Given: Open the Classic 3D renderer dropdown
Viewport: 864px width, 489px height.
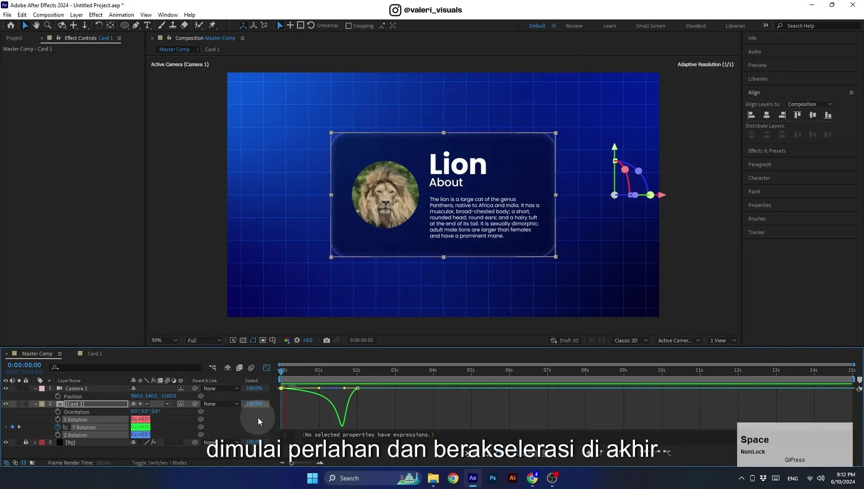Looking at the screenshot, I should click(631, 340).
